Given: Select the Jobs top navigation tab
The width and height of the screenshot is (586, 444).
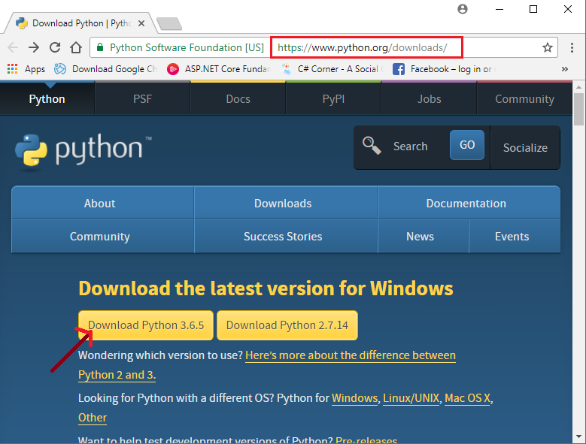Looking at the screenshot, I should [x=429, y=99].
